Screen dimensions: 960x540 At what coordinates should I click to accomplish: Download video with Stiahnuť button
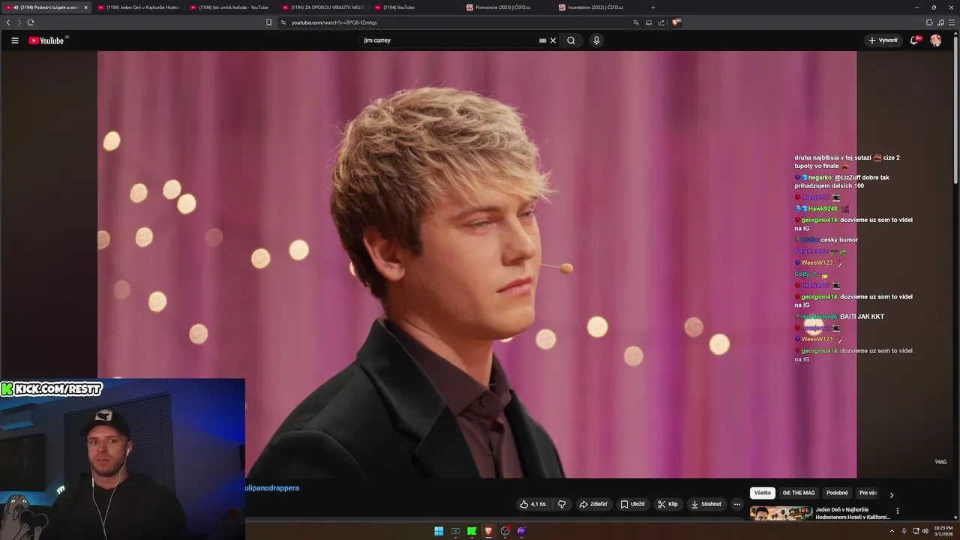point(706,504)
